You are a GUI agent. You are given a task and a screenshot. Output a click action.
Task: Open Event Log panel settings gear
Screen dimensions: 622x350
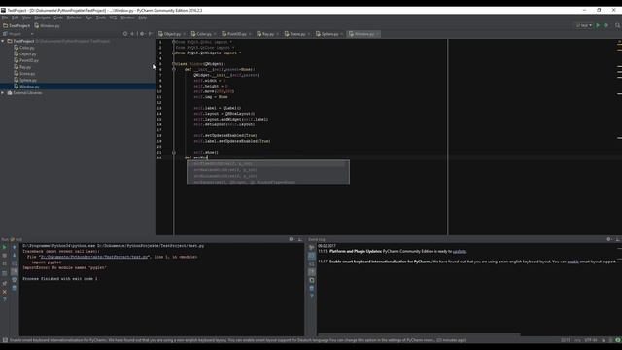click(609, 239)
